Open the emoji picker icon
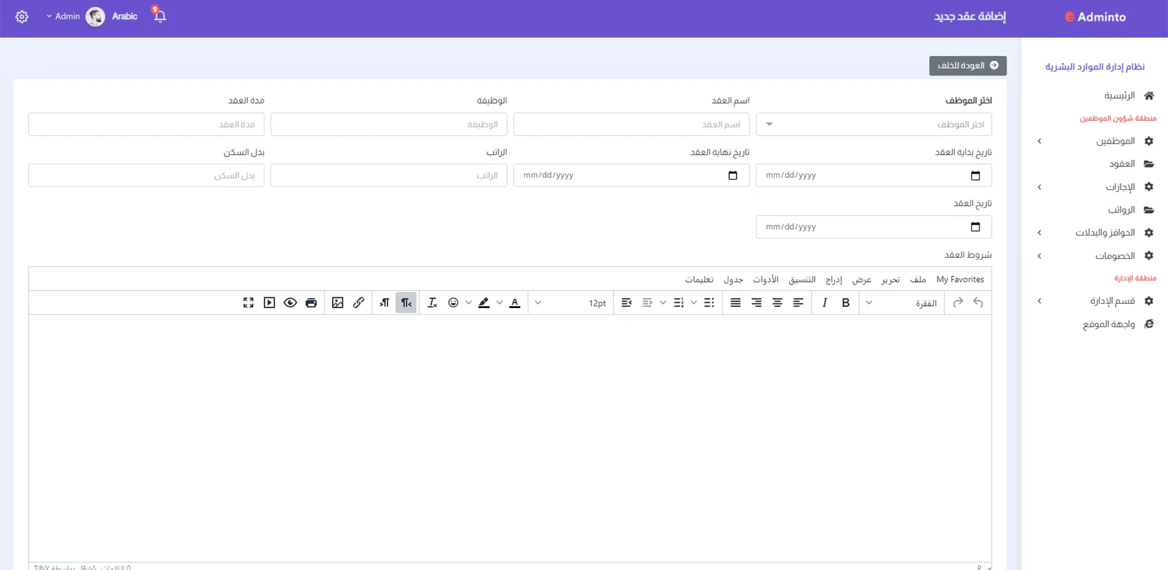Viewport: 1168px width, 570px height. [x=453, y=303]
